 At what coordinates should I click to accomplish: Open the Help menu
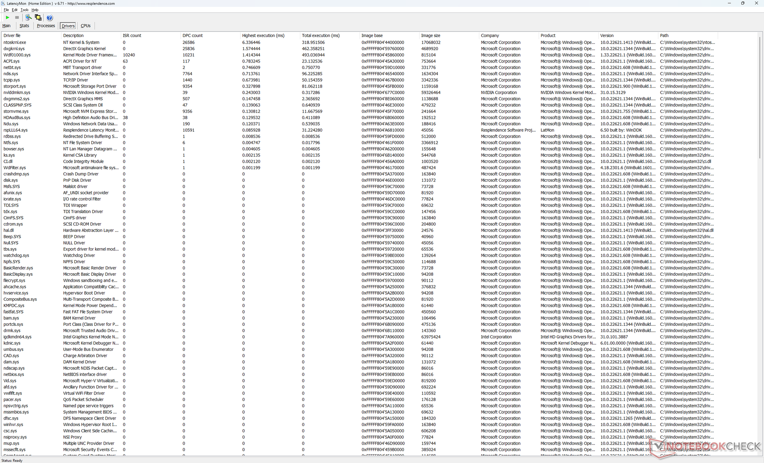coord(35,10)
